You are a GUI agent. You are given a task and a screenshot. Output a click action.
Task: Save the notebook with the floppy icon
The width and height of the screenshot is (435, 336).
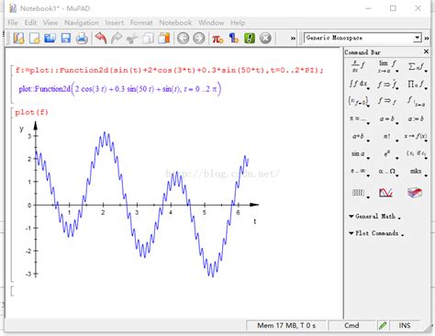click(66, 39)
